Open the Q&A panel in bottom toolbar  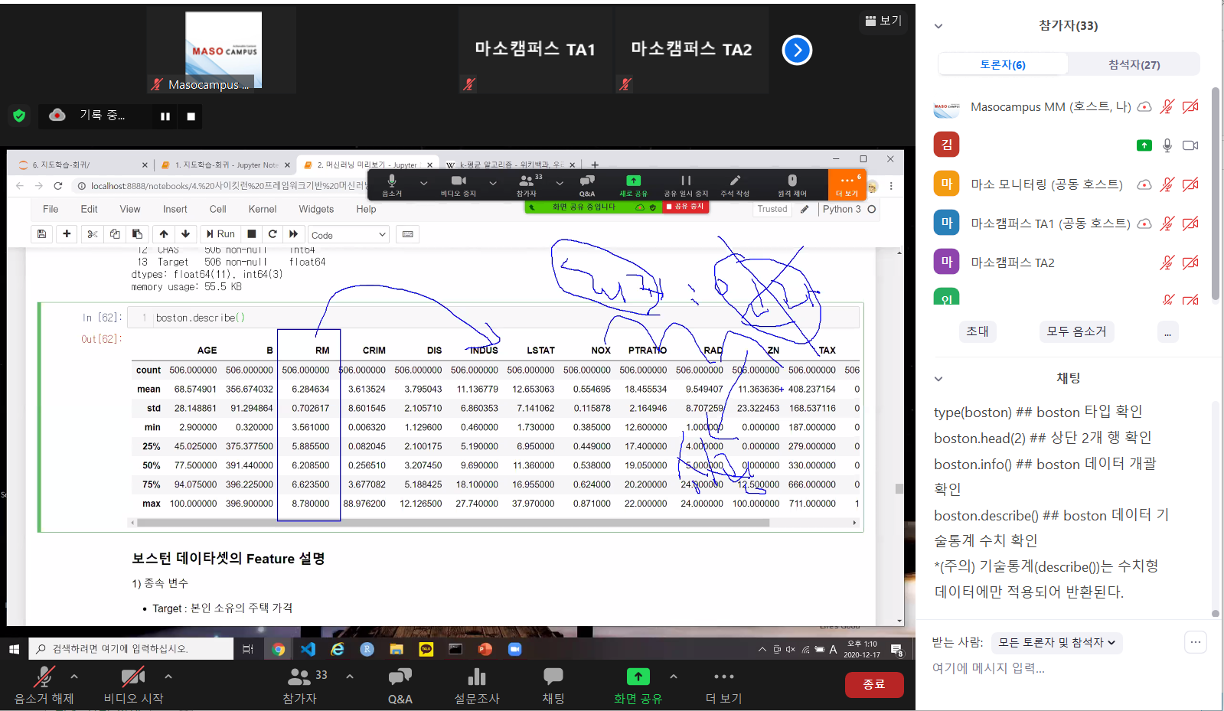[x=400, y=685]
